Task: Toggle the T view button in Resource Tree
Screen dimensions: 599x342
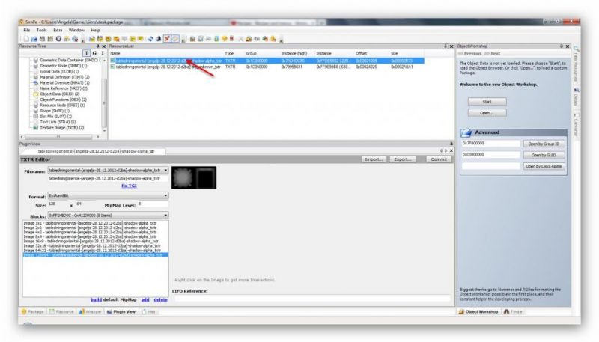Action: tap(86, 54)
